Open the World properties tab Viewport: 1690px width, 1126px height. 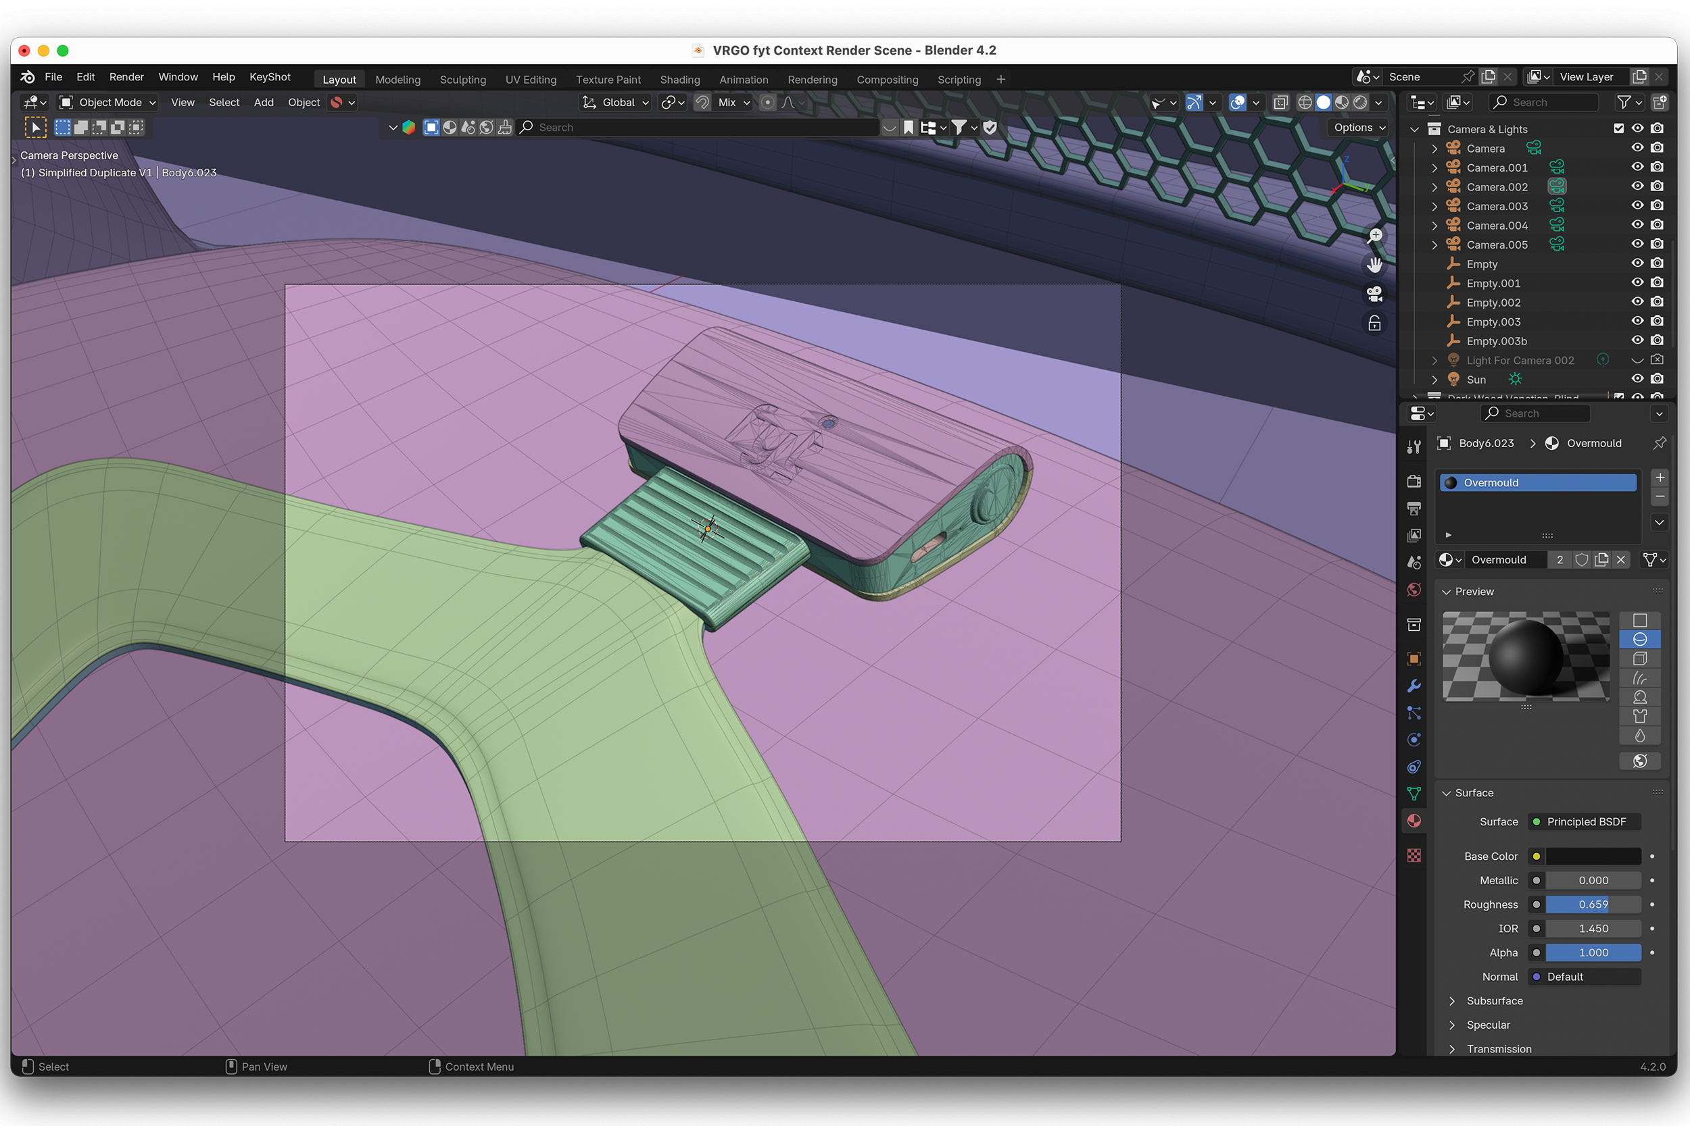pos(1414,590)
